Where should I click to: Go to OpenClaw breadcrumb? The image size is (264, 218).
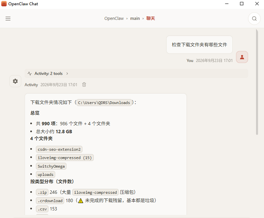[x=114, y=18]
